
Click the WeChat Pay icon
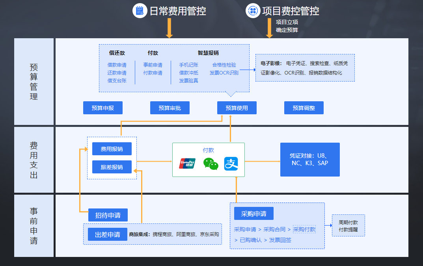[211, 164]
